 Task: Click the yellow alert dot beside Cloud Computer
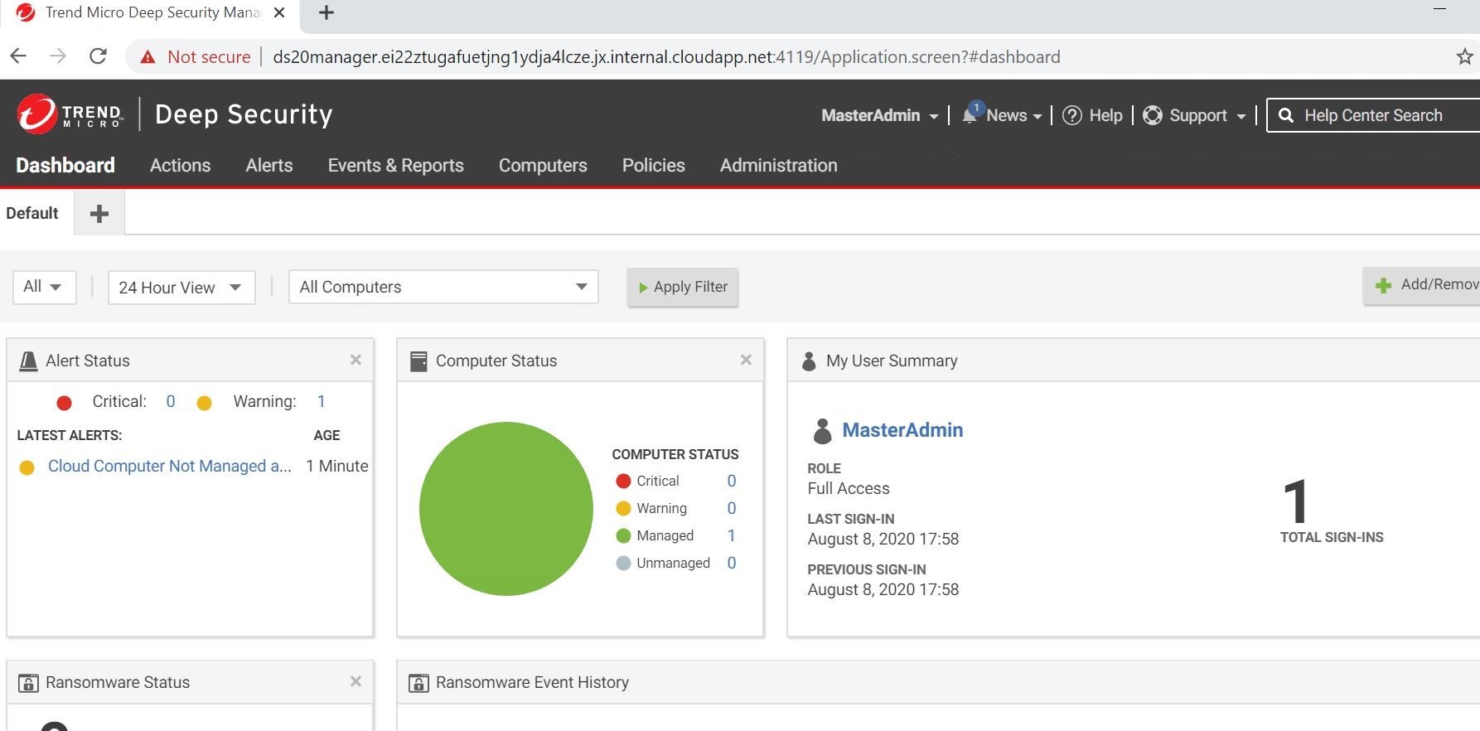tap(27, 467)
